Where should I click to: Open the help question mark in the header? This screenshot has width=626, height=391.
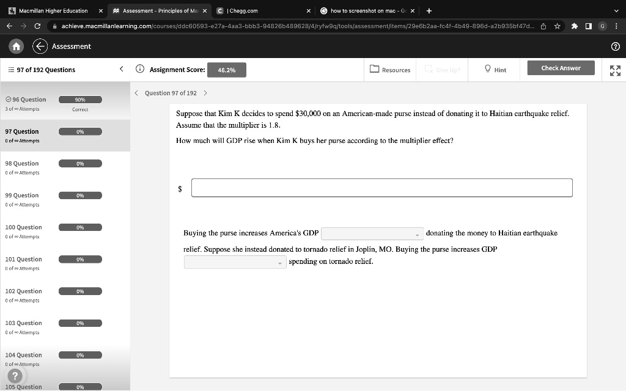click(615, 46)
